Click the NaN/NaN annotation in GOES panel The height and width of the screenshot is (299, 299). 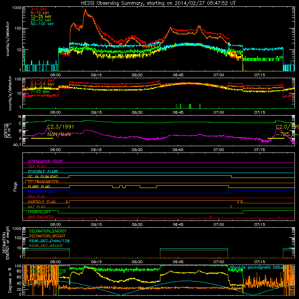59,134
